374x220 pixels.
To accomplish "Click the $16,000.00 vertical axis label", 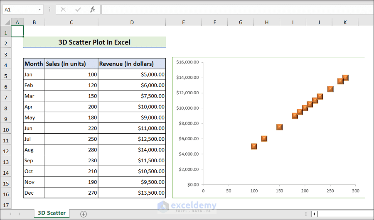I will coord(187,62).
